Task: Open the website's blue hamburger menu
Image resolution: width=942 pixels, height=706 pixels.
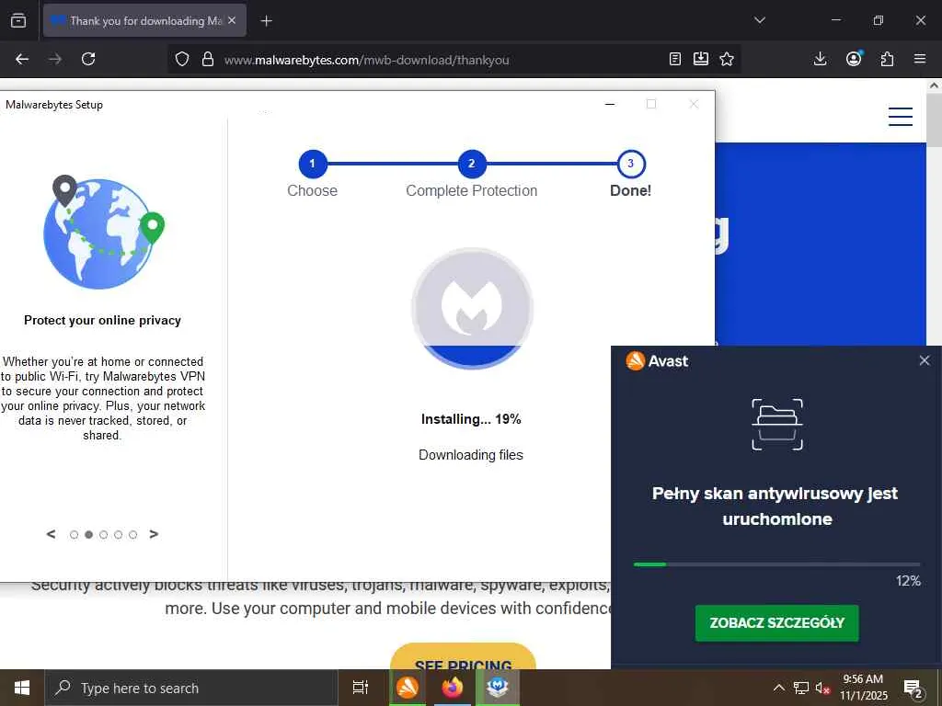Action: pyautogui.click(x=901, y=117)
